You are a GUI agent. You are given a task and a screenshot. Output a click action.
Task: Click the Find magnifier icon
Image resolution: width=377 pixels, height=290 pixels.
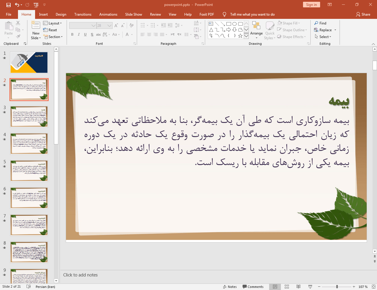tap(316, 23)
